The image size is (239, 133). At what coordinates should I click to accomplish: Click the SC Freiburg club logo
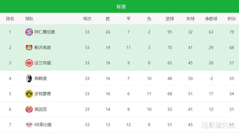click(29, 78)
